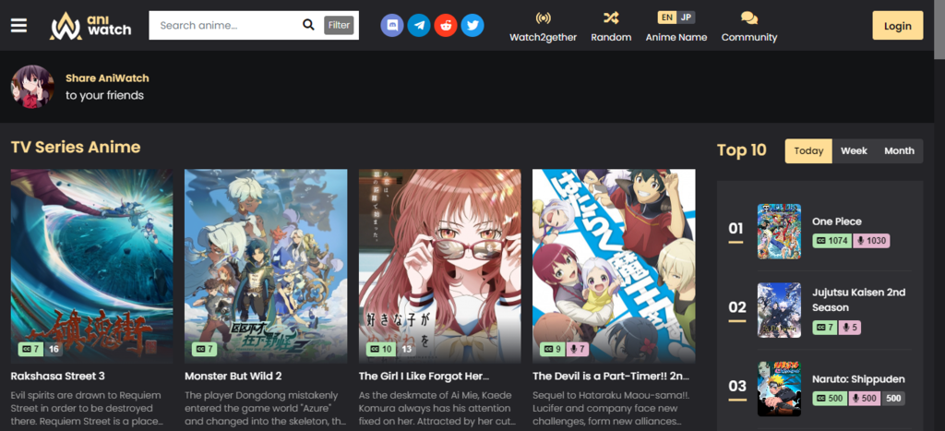Open the Telegram social link
The height and width of the screenshot is (431, 945).
[419, 25]
